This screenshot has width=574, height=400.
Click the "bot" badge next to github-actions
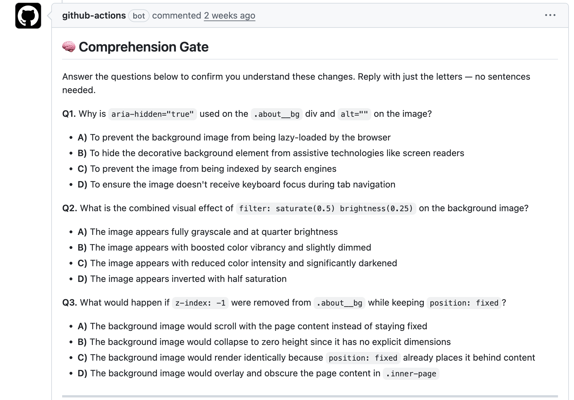[x=139, y=16]
